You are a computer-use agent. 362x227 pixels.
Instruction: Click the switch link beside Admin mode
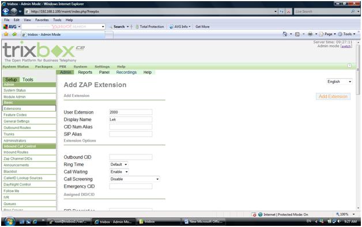click(x=346, y=46)
